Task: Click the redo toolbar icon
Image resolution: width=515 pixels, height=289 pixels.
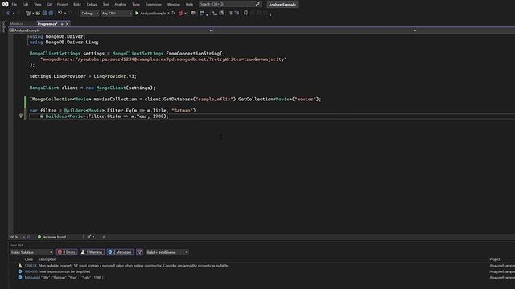Action: [x=70, y=14]
